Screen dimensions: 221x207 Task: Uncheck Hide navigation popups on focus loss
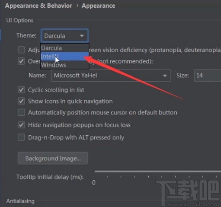coord(21,125)
